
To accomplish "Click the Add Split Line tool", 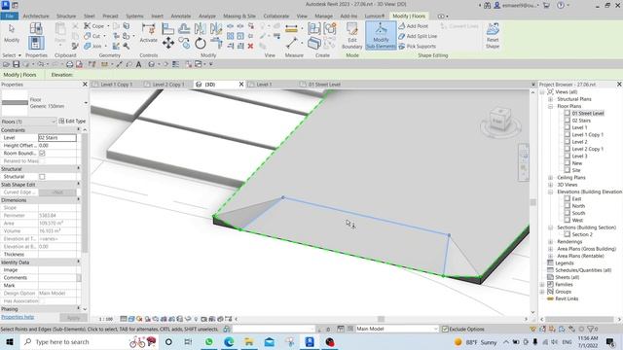I will click(418, 36).
